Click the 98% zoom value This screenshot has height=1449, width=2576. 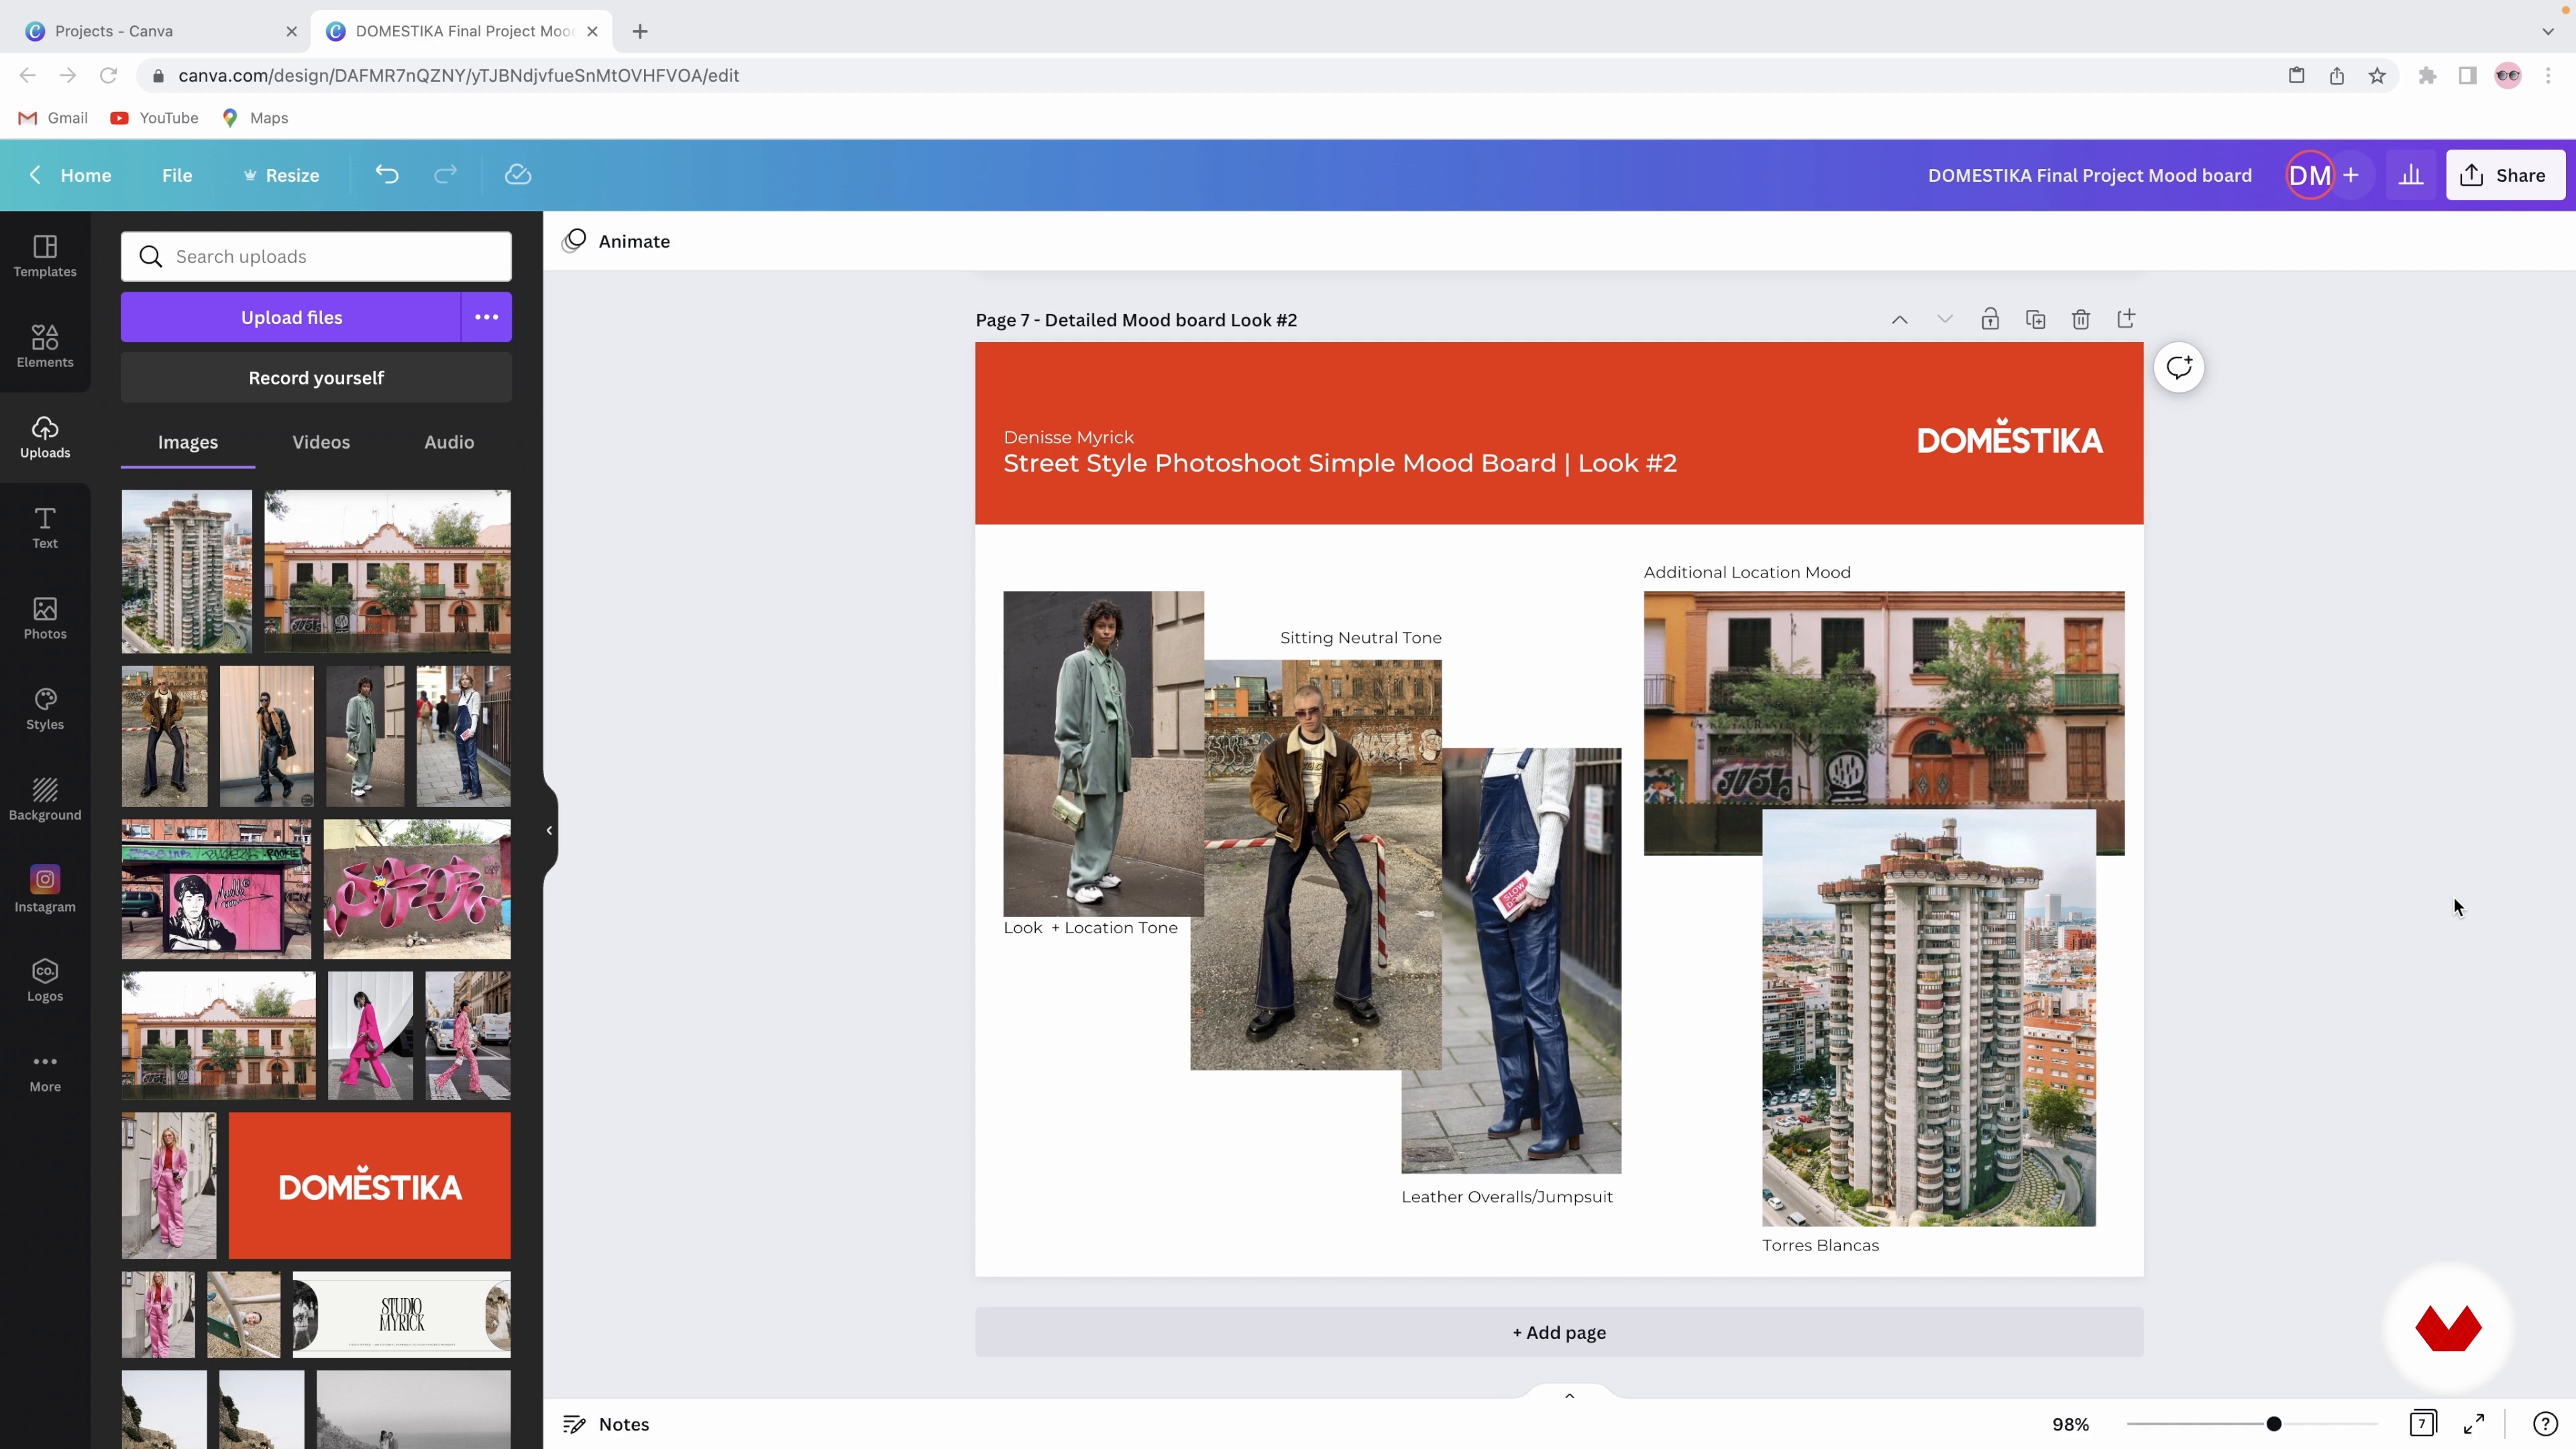click(x=2070, y=1424)
